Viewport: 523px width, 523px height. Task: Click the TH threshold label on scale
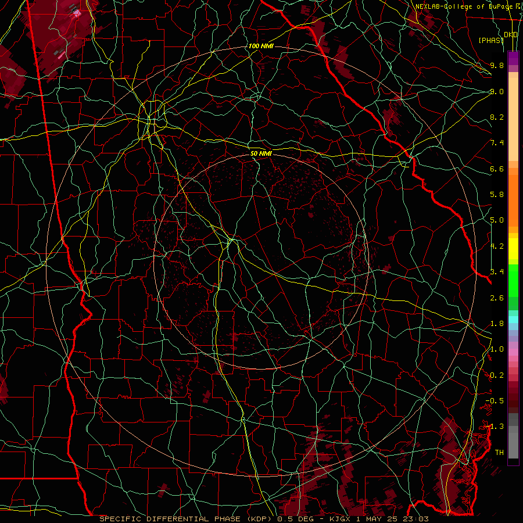coord(499,453)
